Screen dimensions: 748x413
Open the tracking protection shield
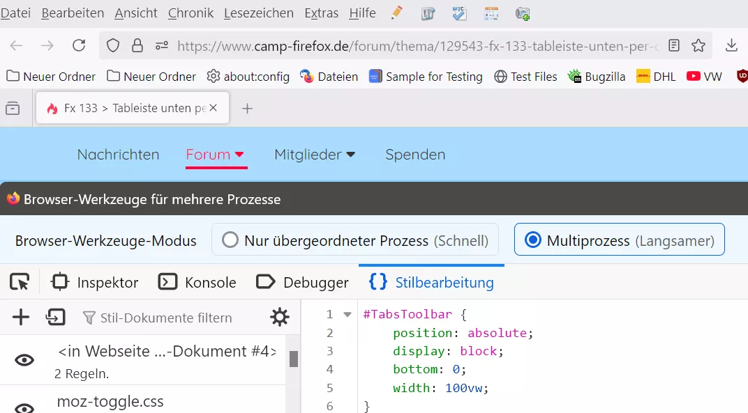tap(112, 45)
